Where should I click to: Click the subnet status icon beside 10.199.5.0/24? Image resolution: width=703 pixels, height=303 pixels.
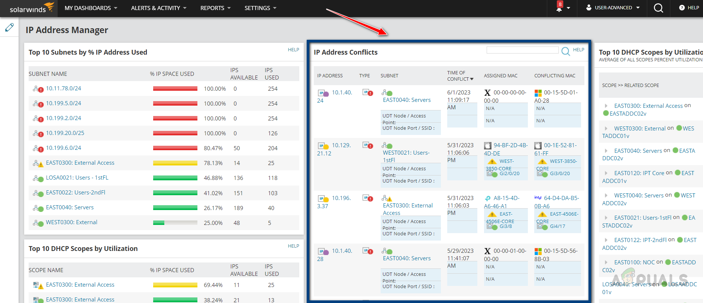(x=38, y=104)
